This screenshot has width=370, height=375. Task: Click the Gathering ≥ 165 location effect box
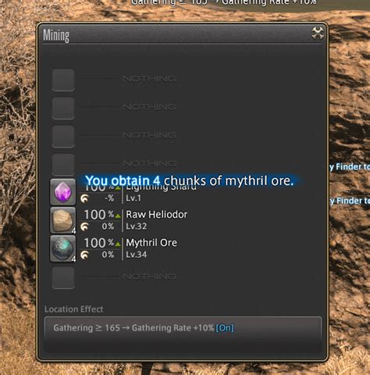(183, 328)
